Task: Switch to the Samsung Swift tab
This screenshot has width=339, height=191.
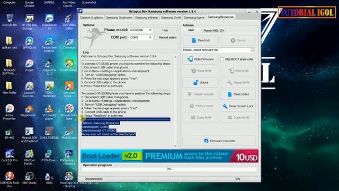Action: (x=171, y=18)
